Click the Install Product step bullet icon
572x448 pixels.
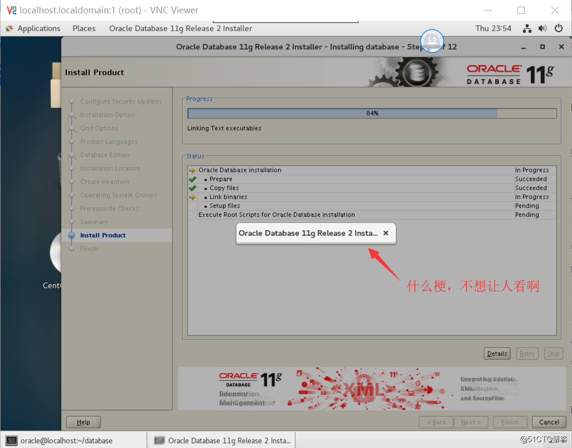(72, 235)
